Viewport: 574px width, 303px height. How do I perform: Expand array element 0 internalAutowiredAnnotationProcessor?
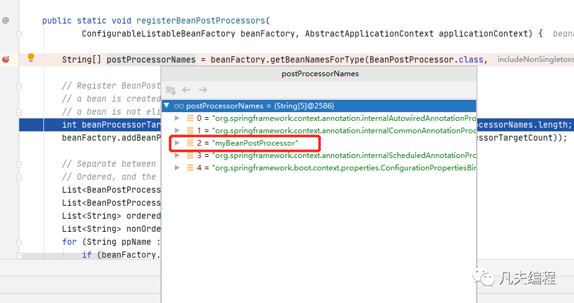177,118
